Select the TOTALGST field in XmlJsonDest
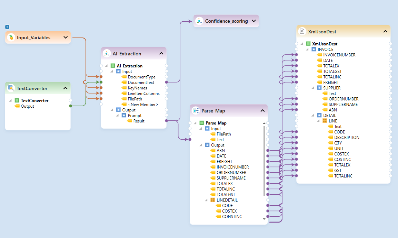The height and width of the screenshot is (238, 398). click(x=332, y=72)
